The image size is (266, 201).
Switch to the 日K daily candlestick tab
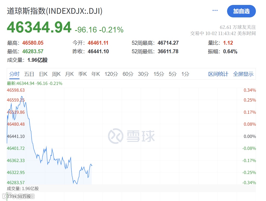[43, 74]
